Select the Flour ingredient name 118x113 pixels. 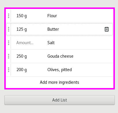(52, 16)
